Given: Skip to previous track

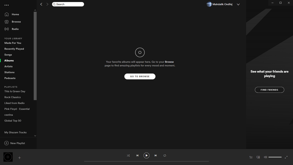Looking at the screenshot, I should 137,156.
